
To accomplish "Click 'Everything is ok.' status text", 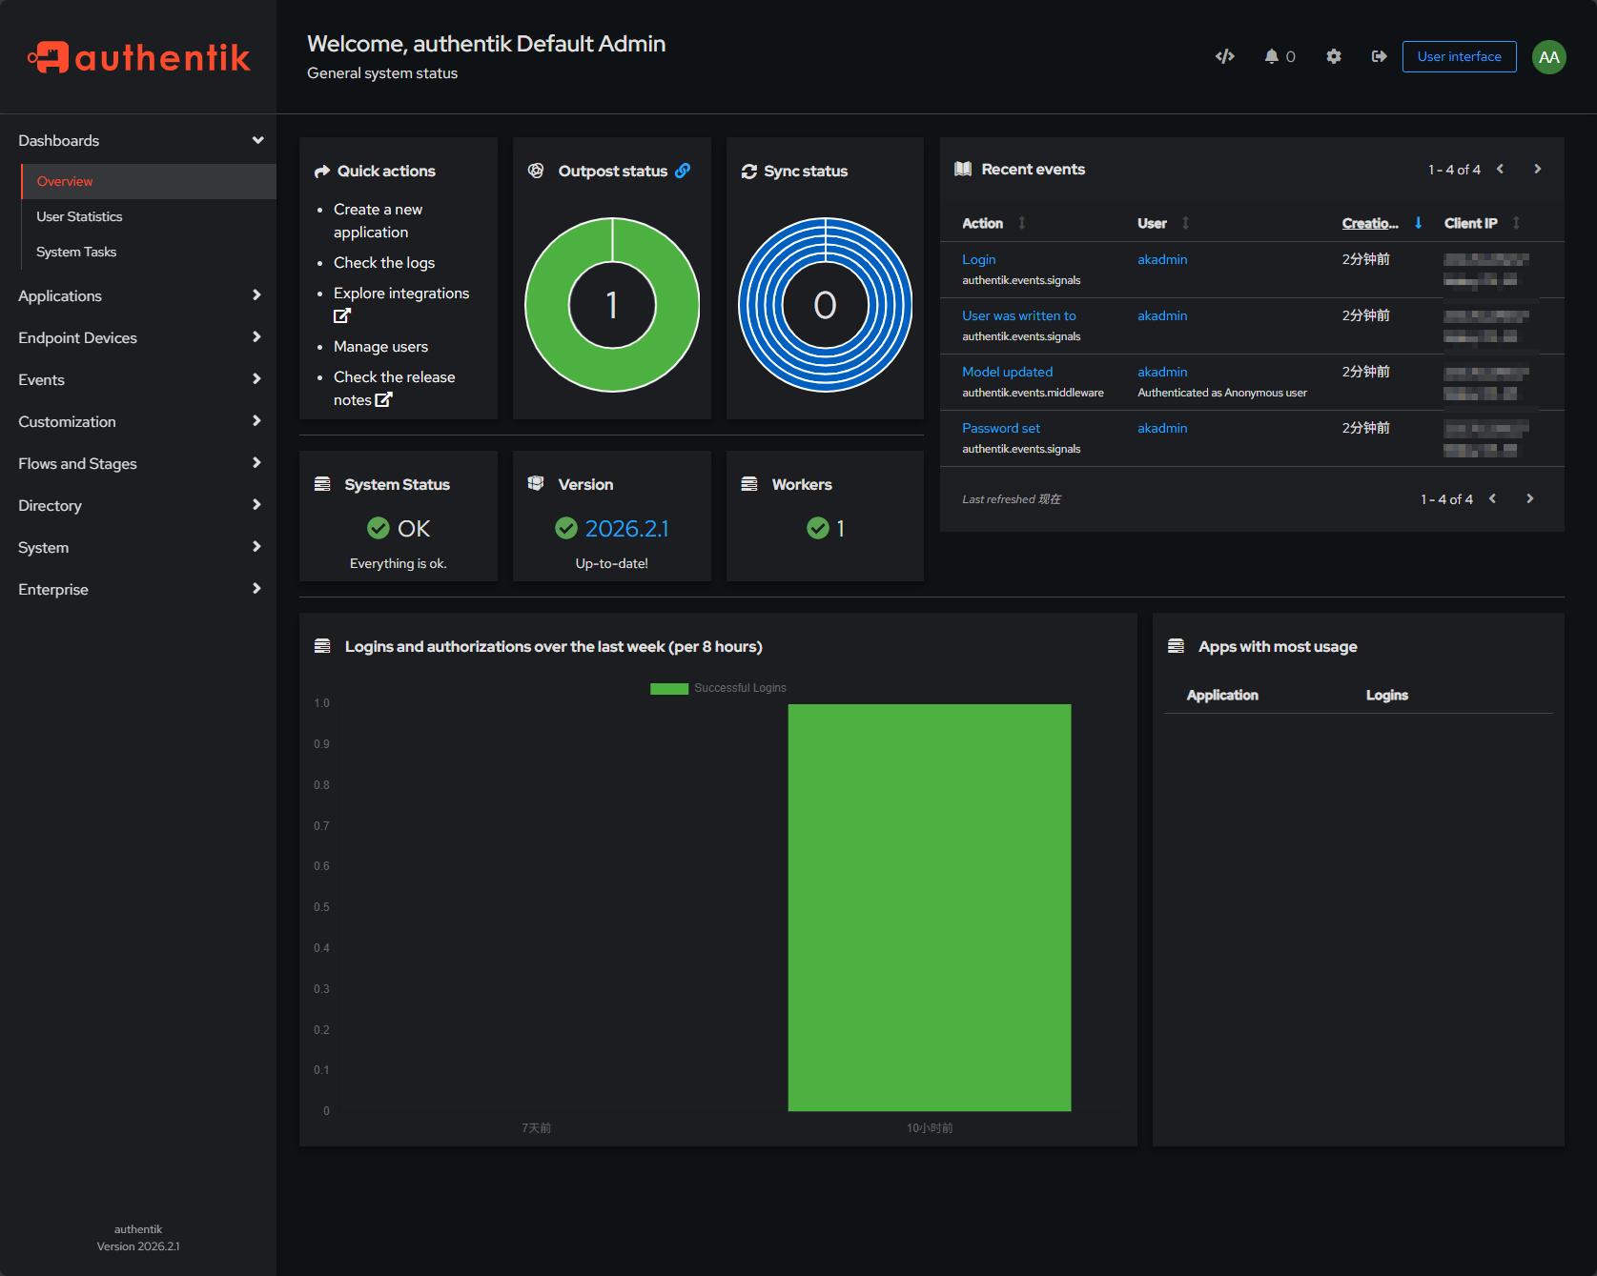I will pyautogui.click(x=399, y=563).
